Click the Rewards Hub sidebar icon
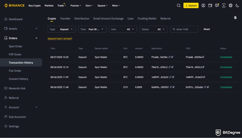 pyautogui.click(x=6, y=88)
